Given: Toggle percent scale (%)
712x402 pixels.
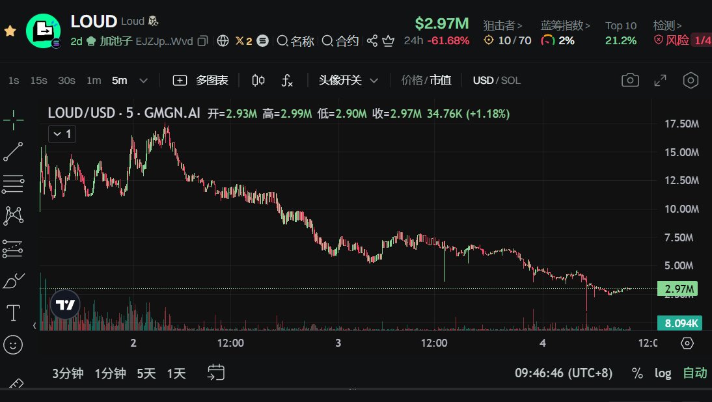Looking at the screenshot, I should [x=637, y=373].
